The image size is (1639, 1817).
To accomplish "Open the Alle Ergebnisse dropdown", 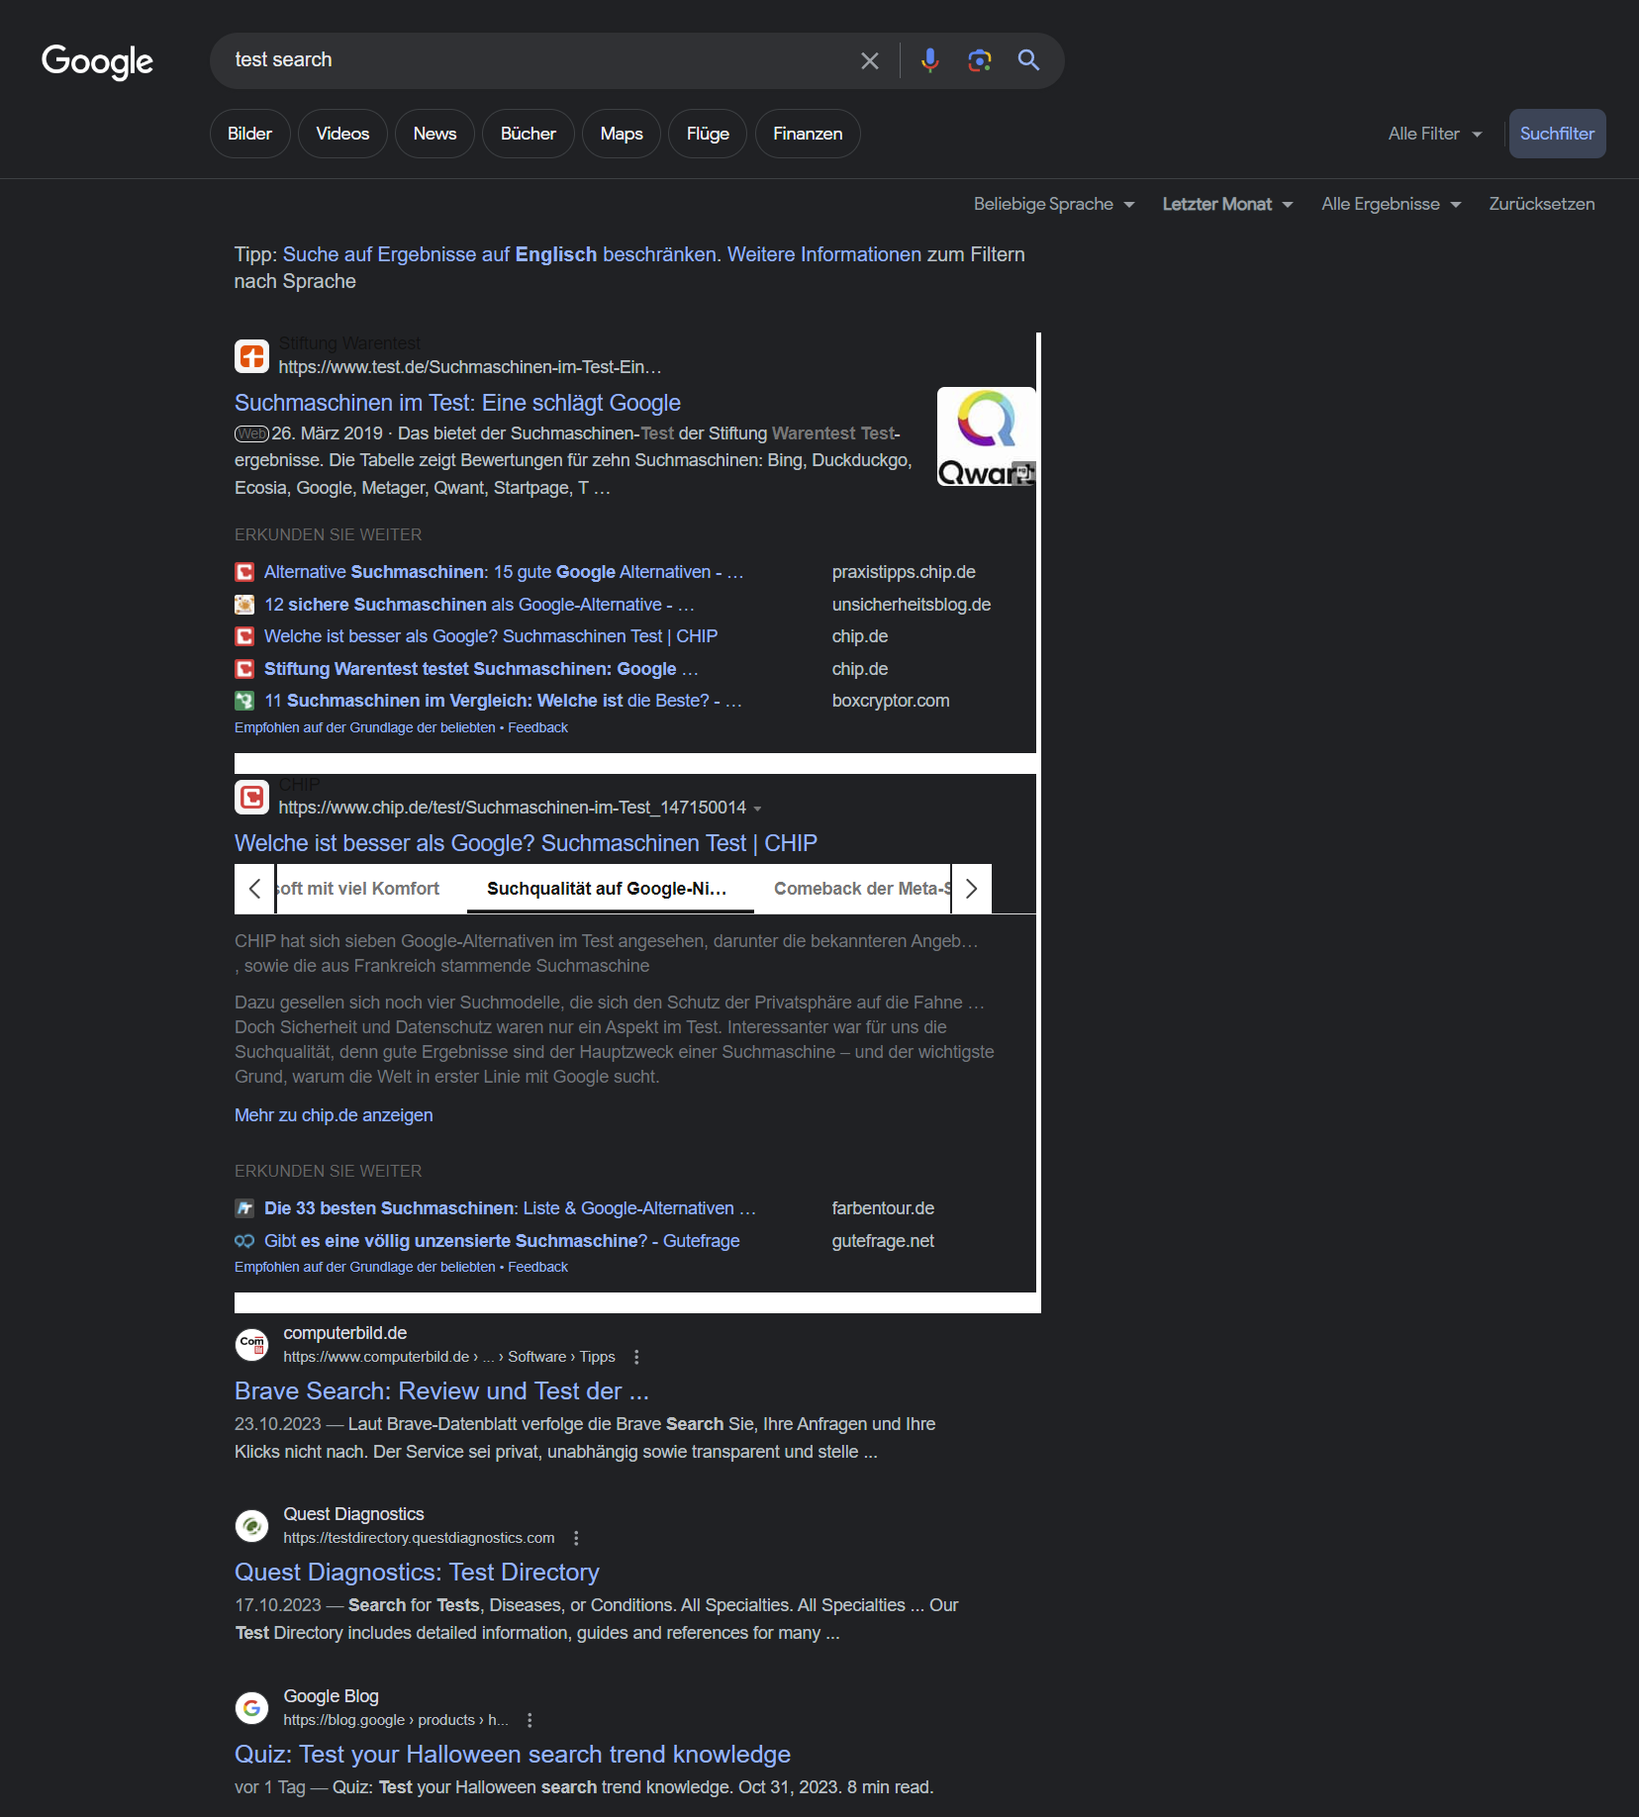I will [1391, 204].
